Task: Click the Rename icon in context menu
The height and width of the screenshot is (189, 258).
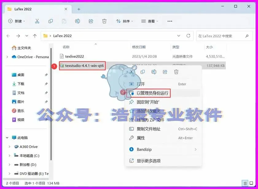Action: (154, 72)
